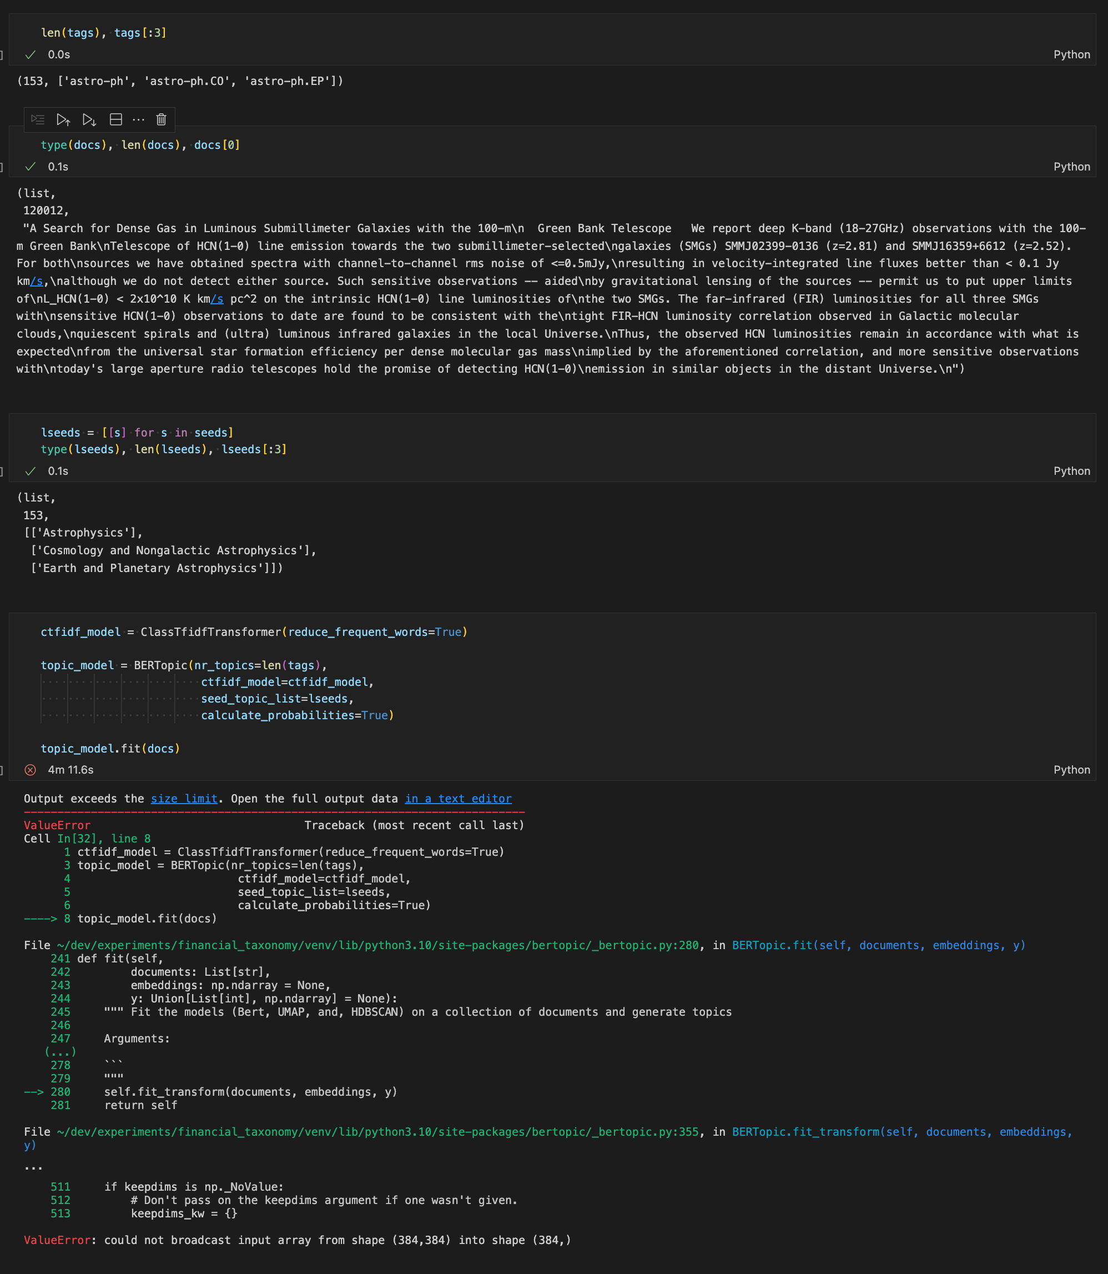Click final 'could not broadcast input array' error line

tap(298, 1240)
